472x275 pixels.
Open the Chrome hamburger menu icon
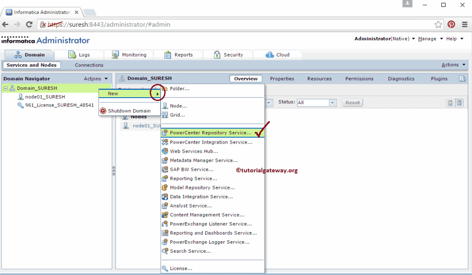click(464, 24)
